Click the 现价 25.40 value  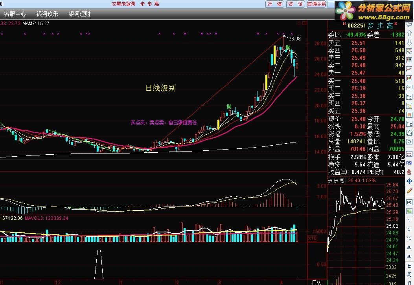point(359,119)
